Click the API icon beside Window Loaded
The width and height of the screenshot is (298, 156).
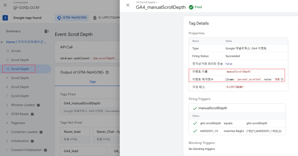click(x=38, y=105)
